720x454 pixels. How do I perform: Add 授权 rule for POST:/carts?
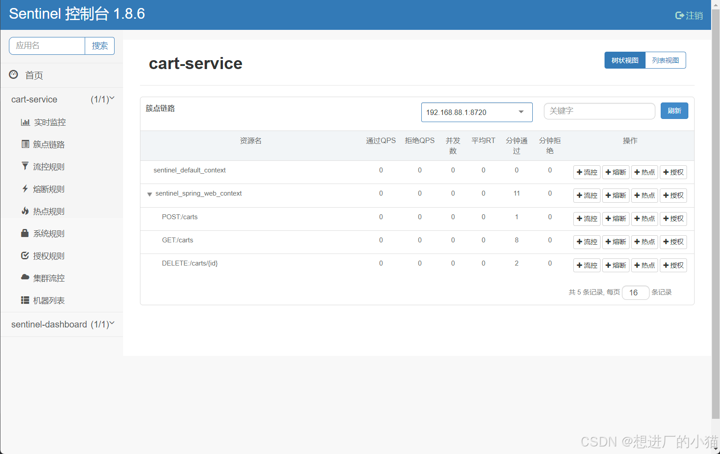673,219
